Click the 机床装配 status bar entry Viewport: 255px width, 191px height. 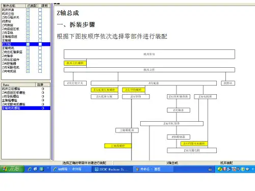226,163
